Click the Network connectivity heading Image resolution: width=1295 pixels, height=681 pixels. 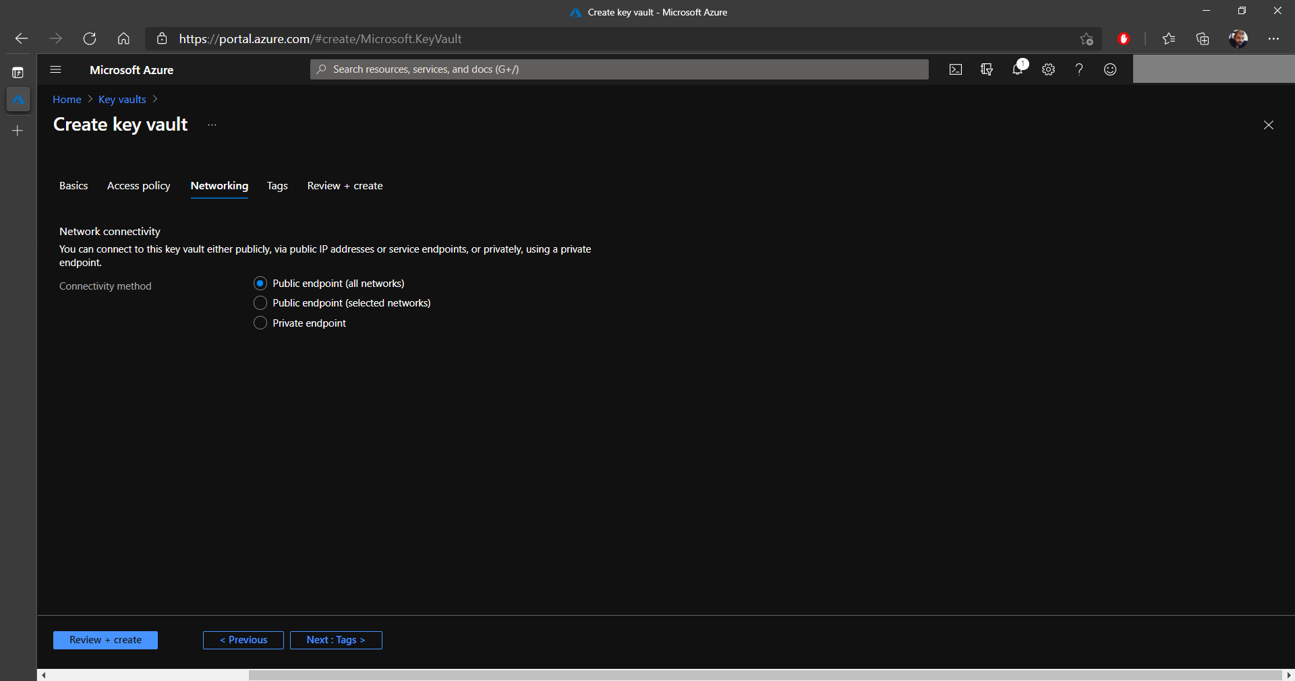(110, 232)
